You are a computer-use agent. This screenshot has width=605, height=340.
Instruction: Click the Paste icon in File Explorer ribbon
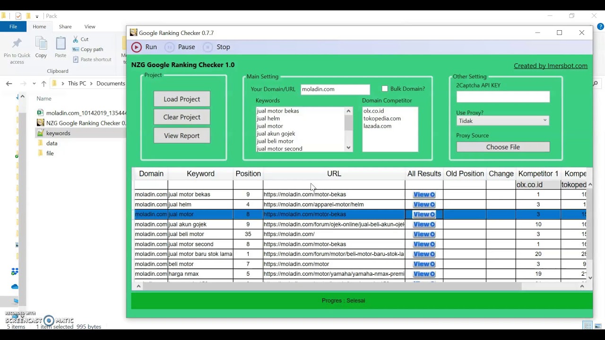tap(60, 44)
